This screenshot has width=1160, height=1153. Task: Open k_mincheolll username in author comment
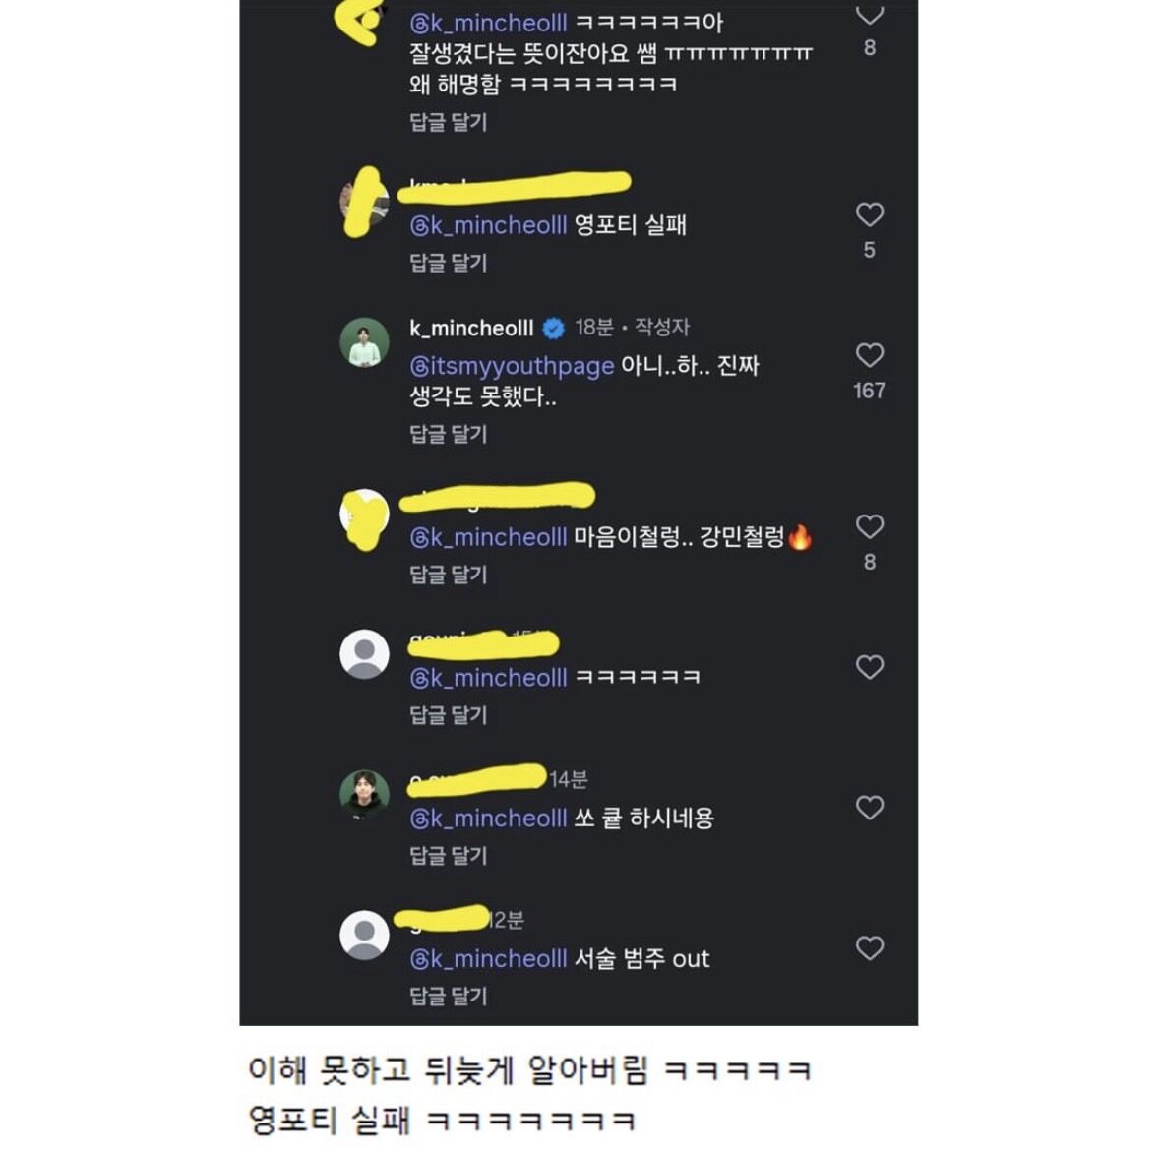[x=471, y=328]
